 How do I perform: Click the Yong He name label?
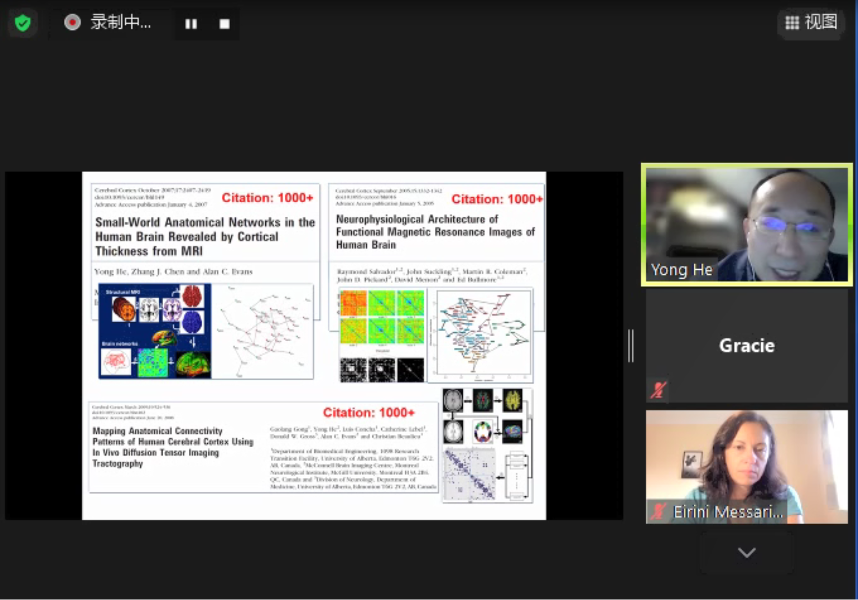[681, 270]
